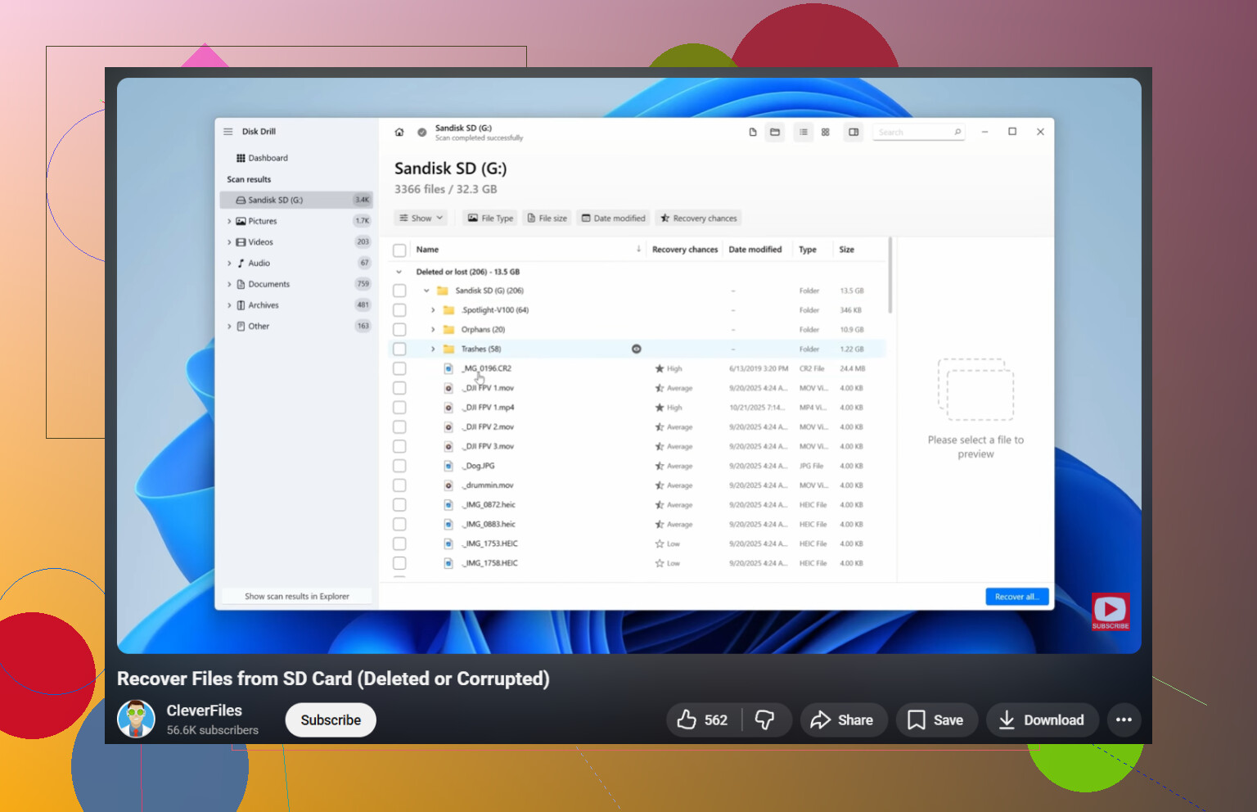Expand the Videos category in sidebar
Screen dimensions: 1257x812
click(x=229, y=242)
